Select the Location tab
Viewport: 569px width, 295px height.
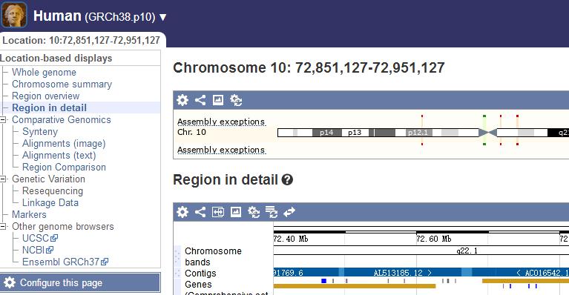tap(82, 40)
